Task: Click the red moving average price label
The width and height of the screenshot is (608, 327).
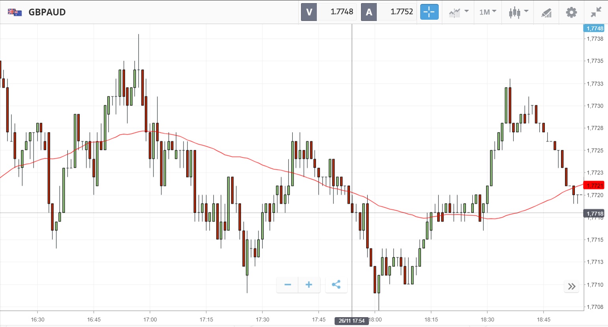Action: tap(594, 185)
